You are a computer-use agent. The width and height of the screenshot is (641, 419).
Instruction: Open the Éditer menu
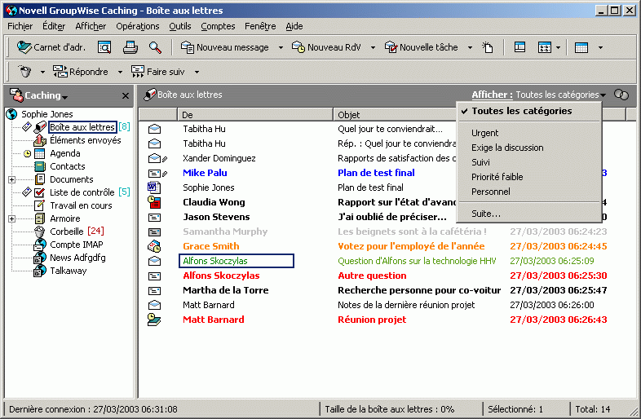point(54,26)
